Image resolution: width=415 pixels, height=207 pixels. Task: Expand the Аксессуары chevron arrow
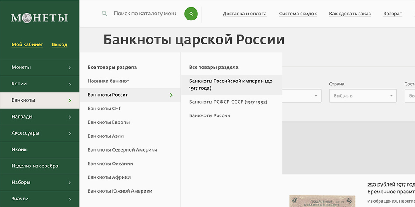tap(69, 134)
